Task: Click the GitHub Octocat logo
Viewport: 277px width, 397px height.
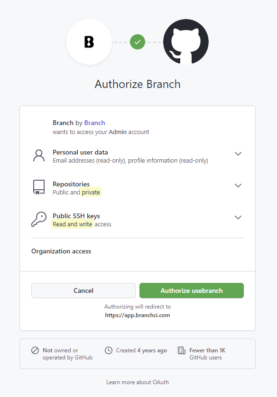Action: [186, 42]
